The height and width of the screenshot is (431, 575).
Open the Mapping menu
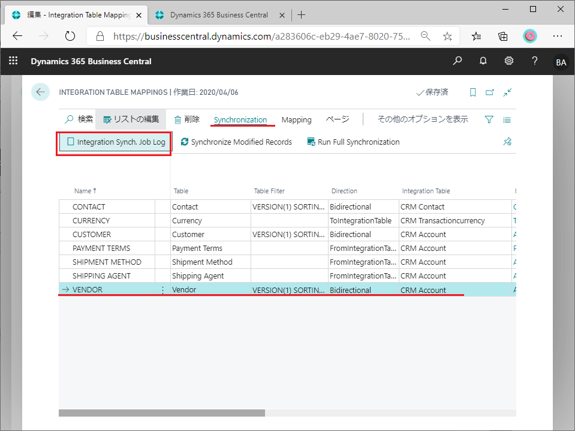pyautogui.click(x=296, y=119)
